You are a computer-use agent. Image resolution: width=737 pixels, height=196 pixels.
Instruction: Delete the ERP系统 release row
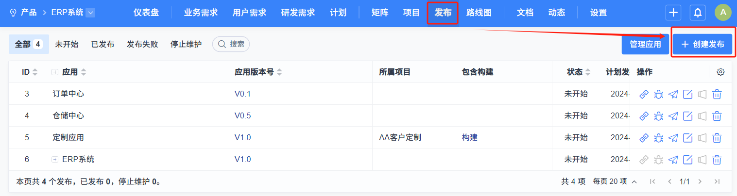pos(717,159)
